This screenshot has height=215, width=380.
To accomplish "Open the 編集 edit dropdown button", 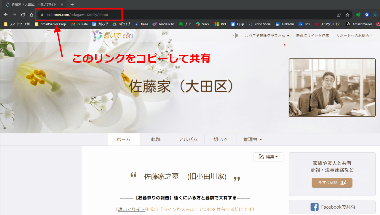I will tap(268, 157).
